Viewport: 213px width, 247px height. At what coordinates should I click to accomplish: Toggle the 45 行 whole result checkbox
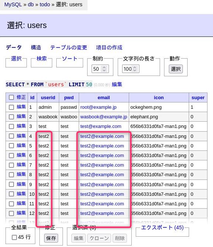pyautogui.click(x=14, y=237)
